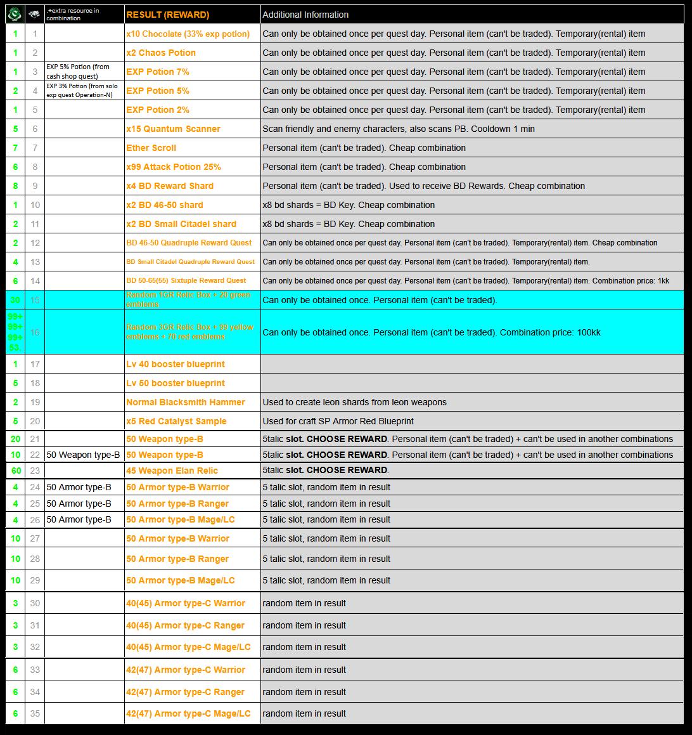Screen dimensions: 692x735
Task: Click the Additional Information column header
Action: [x=305, y=15]
